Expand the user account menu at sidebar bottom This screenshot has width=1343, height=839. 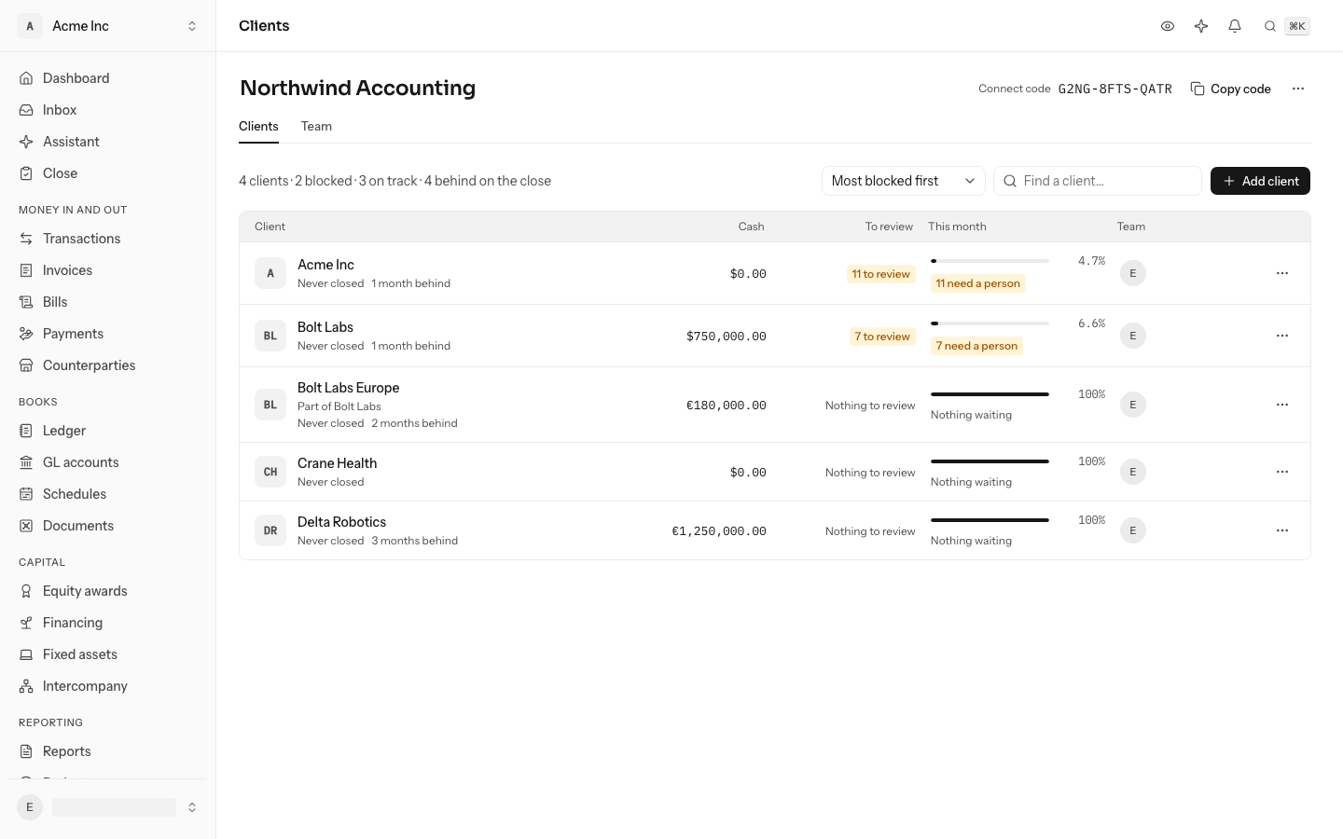[107, 807]
